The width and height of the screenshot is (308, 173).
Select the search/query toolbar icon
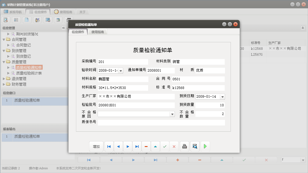pos(6,20)
